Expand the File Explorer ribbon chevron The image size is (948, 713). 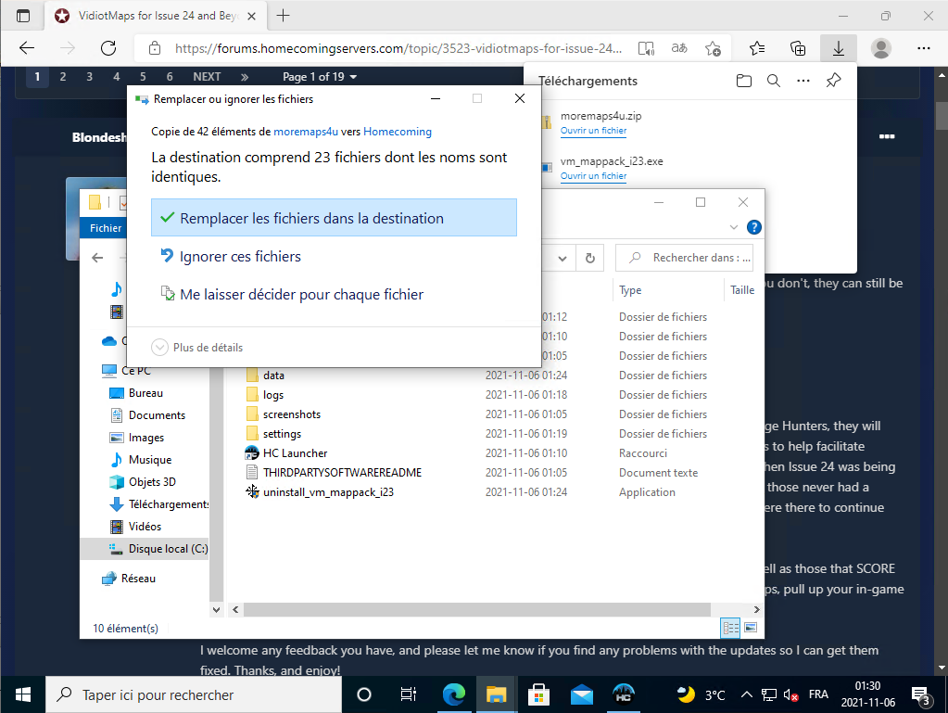[x=735, y=227]
